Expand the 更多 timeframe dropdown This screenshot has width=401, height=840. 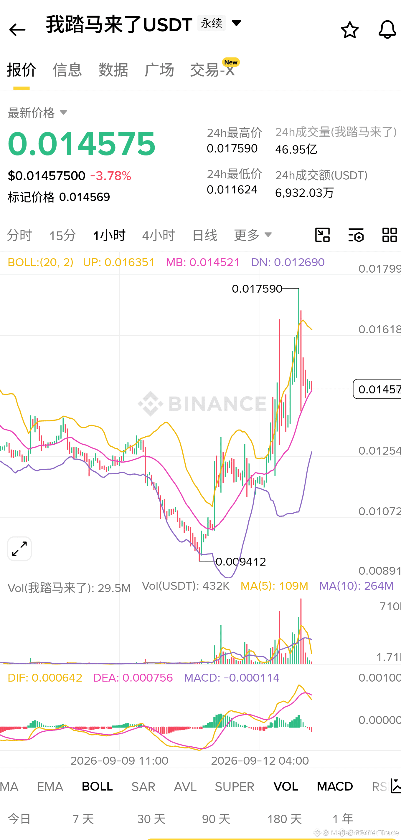tap(253, 235)
